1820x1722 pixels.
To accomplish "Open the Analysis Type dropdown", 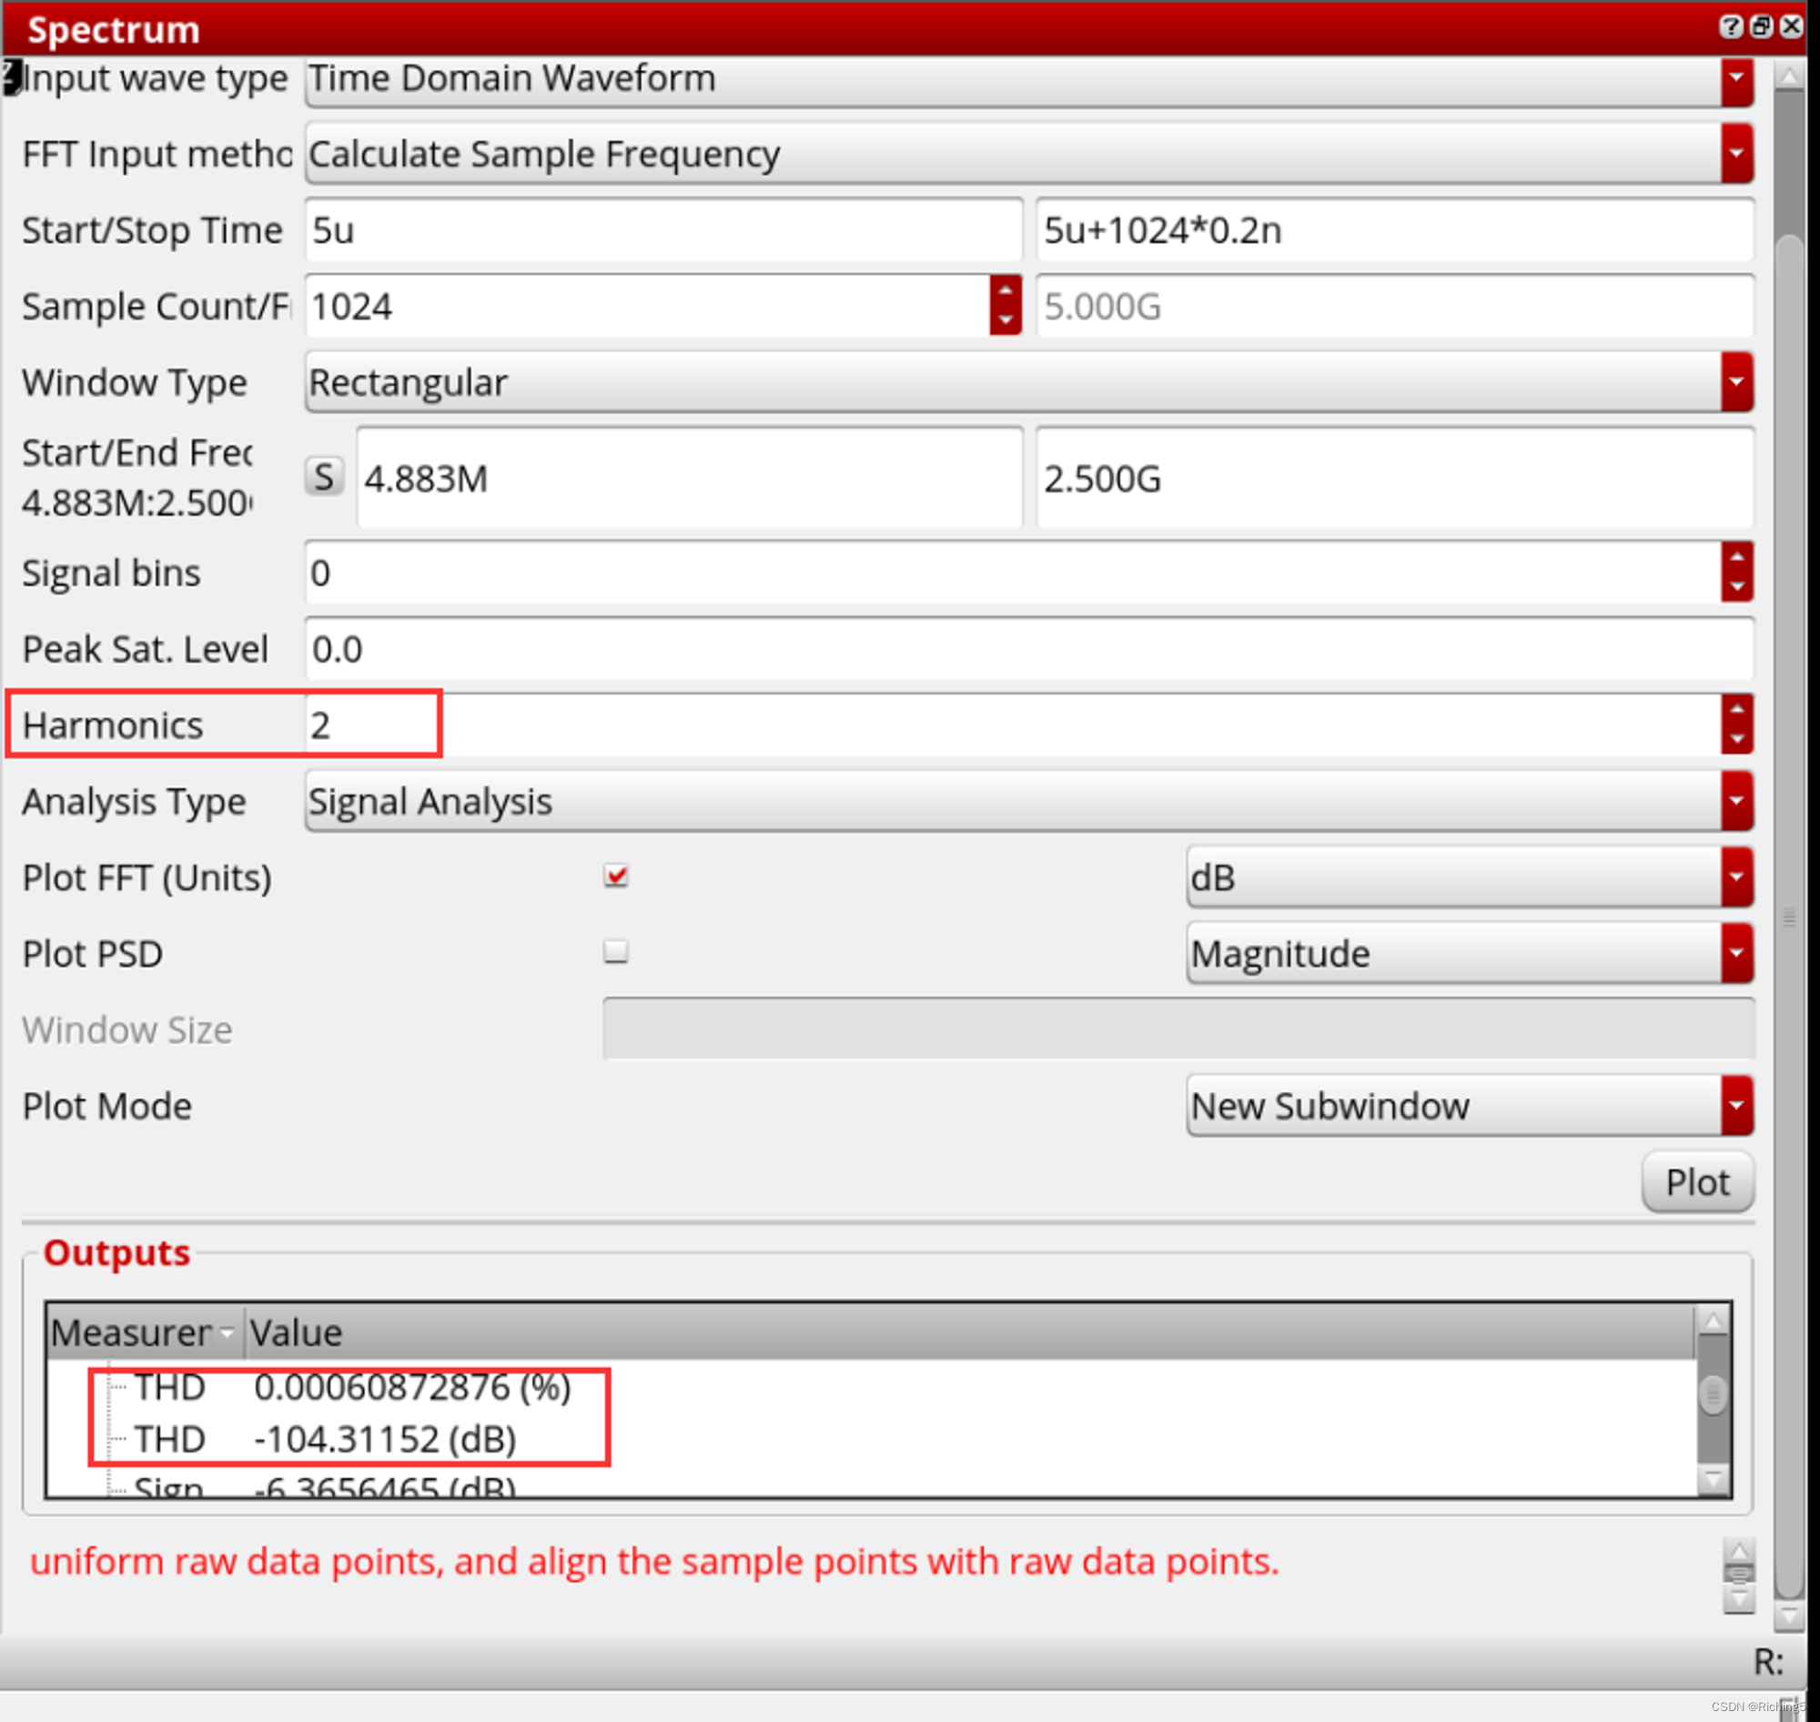I will (1029, 801).
